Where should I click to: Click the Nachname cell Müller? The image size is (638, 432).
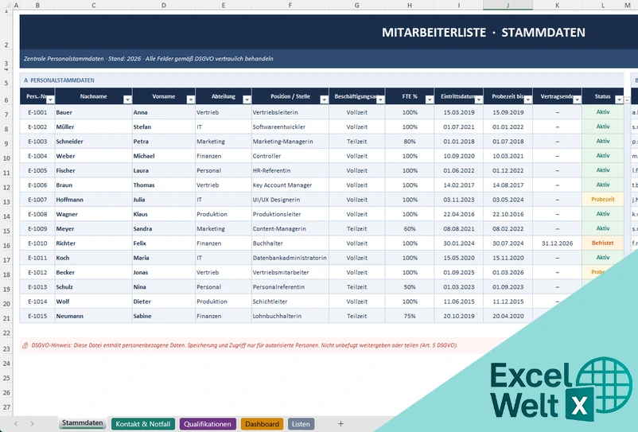[x=94, y=127]
